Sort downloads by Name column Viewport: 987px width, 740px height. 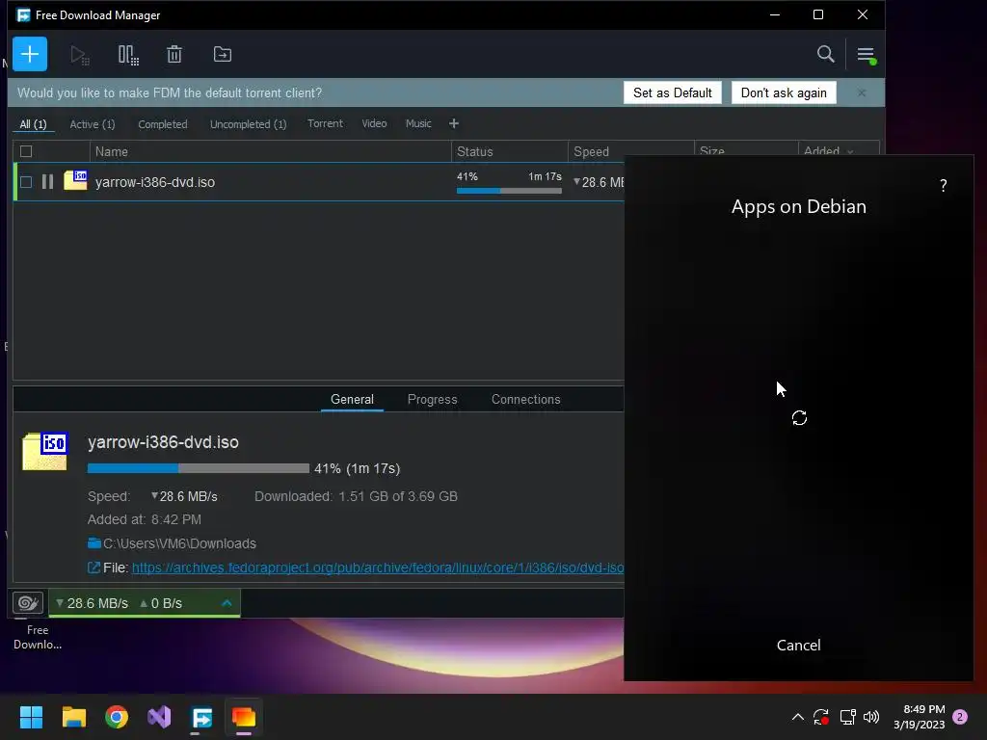coord(271,151)
